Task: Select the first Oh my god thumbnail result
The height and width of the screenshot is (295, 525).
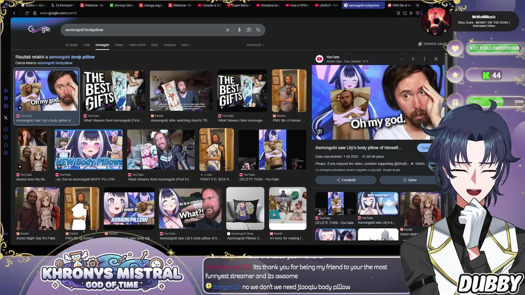Action: click(46, 91)
